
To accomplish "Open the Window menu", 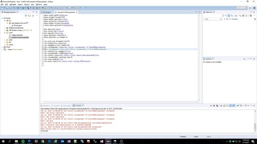I will tap(39, 4).
